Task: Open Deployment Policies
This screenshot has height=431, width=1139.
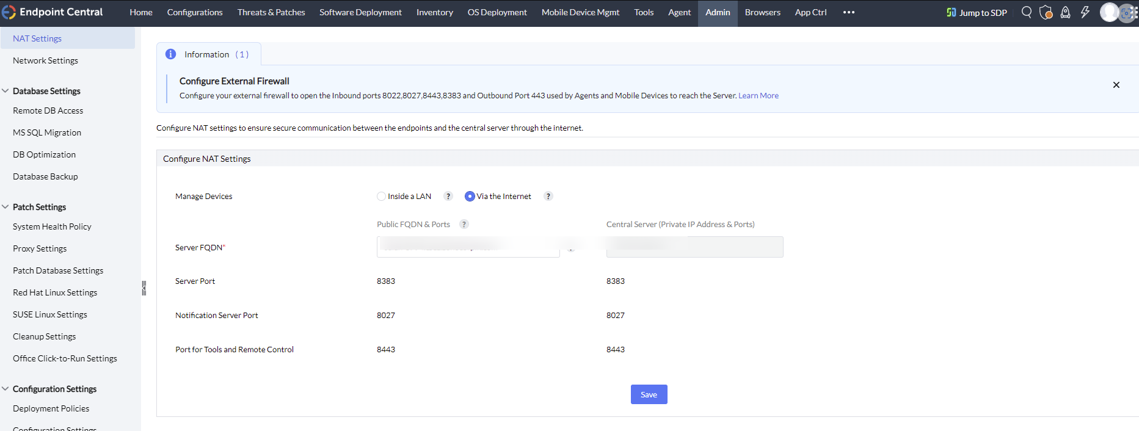Action: [51, 408]
